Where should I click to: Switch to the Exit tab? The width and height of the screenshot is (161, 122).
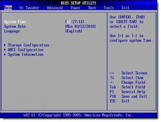(x=126, y=8)
